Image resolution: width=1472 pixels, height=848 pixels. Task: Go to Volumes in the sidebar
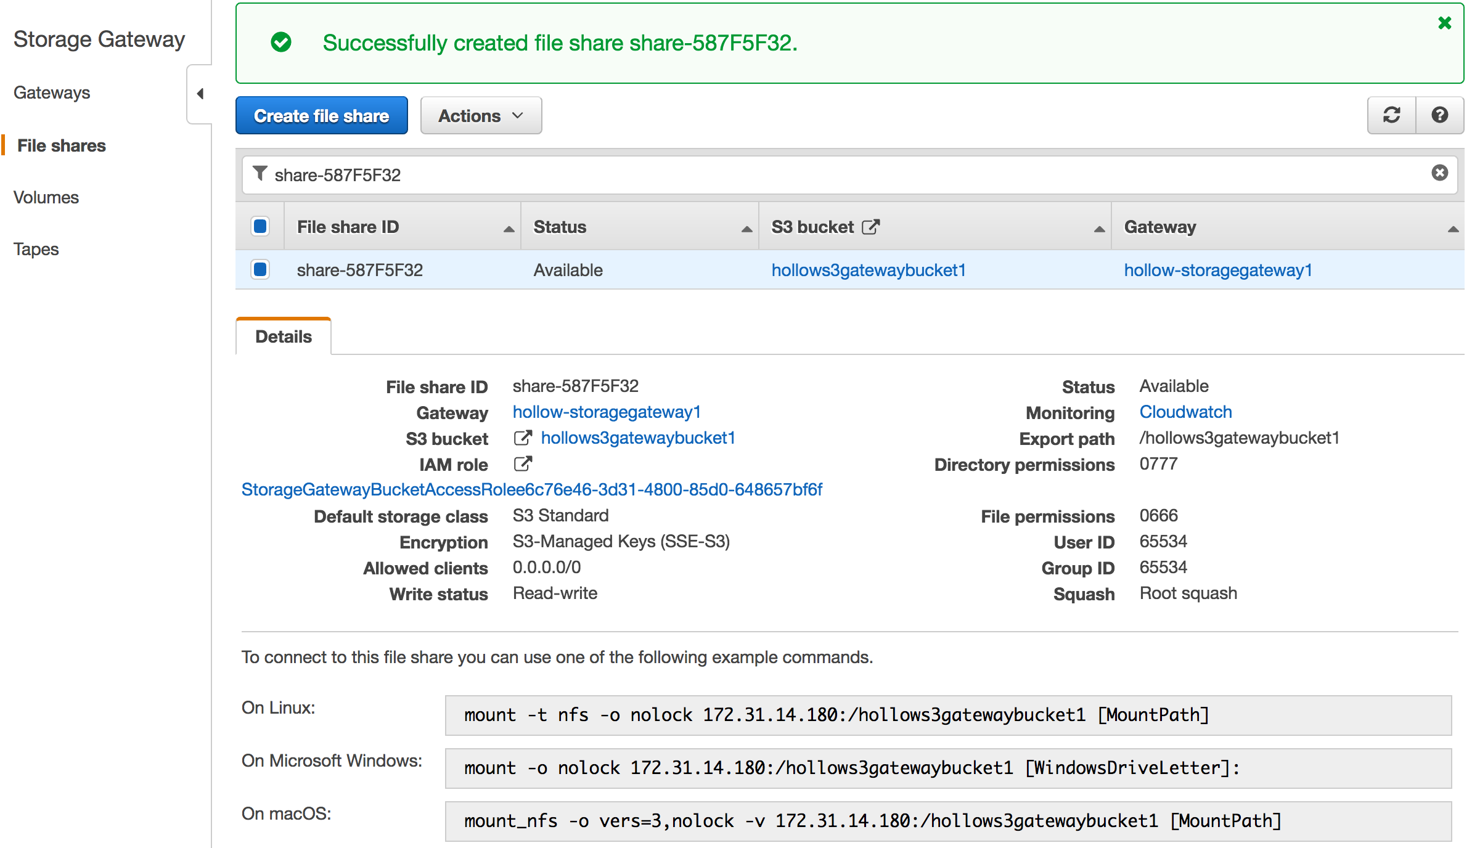point(46,197)
